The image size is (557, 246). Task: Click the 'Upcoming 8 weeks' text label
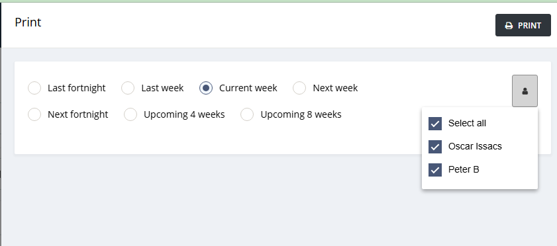tap(301, 114)
